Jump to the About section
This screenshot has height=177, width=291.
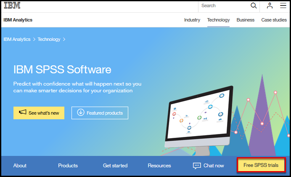coord(20,166)
